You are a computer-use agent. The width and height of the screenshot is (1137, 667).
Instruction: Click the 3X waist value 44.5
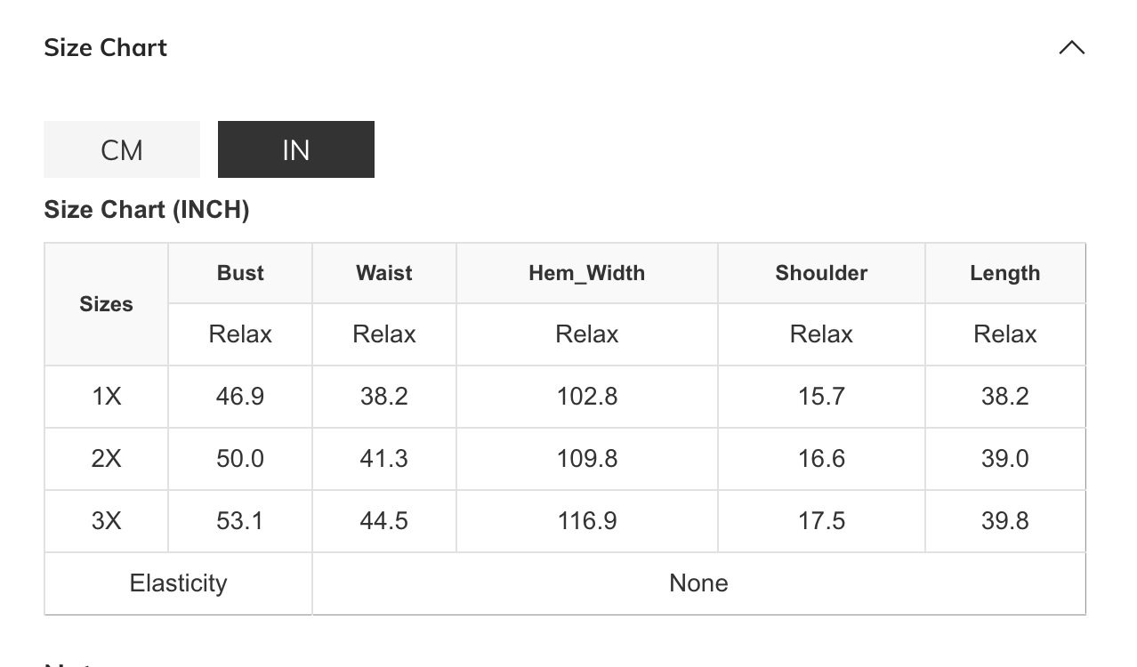[384, 521]
